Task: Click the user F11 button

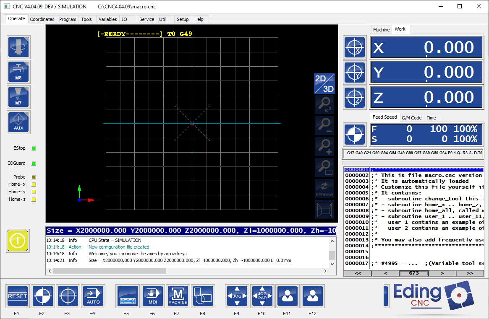Action: pos(288,296)
